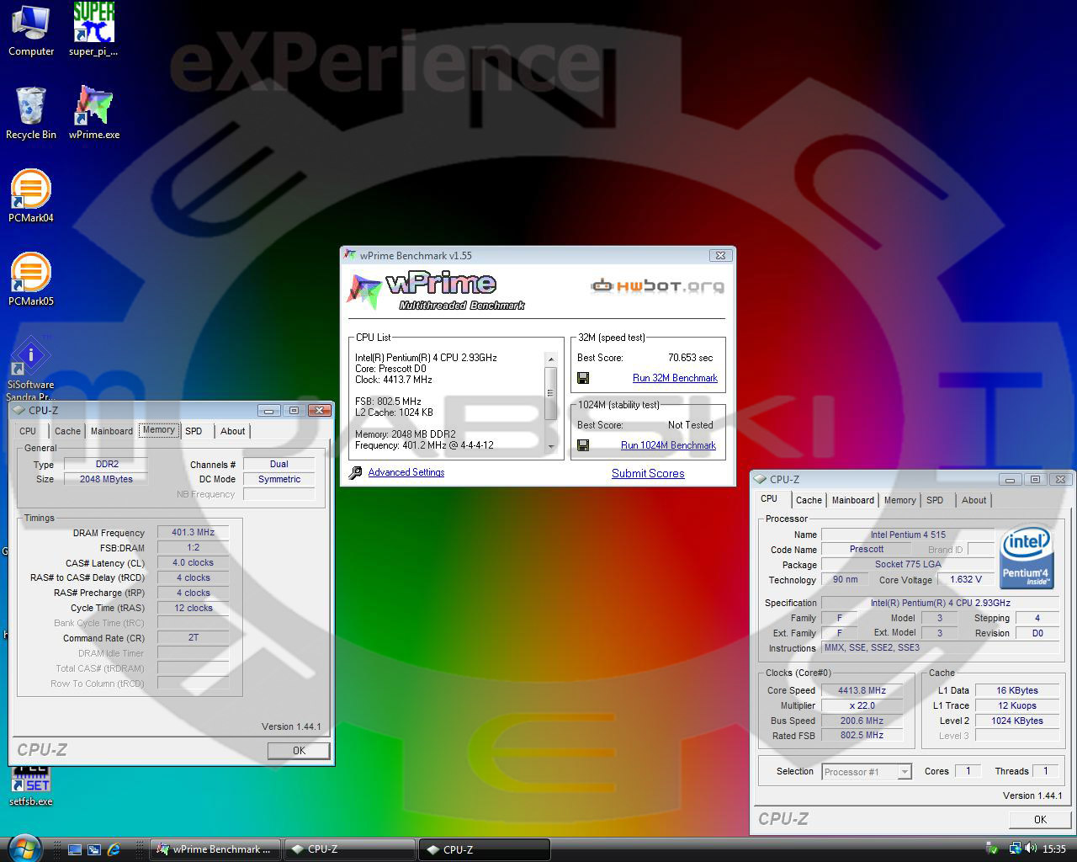This screenshot has width=1077, height=862.
Task: Open the Cache tab in right CPU-Z window
Action: [809, 500]
